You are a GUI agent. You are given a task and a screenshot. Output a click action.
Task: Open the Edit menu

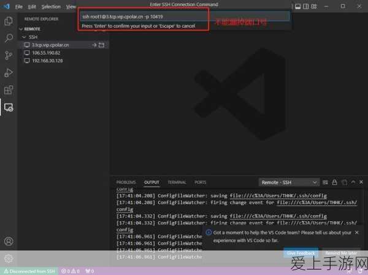pyautogui.click(x=32, y=7)
